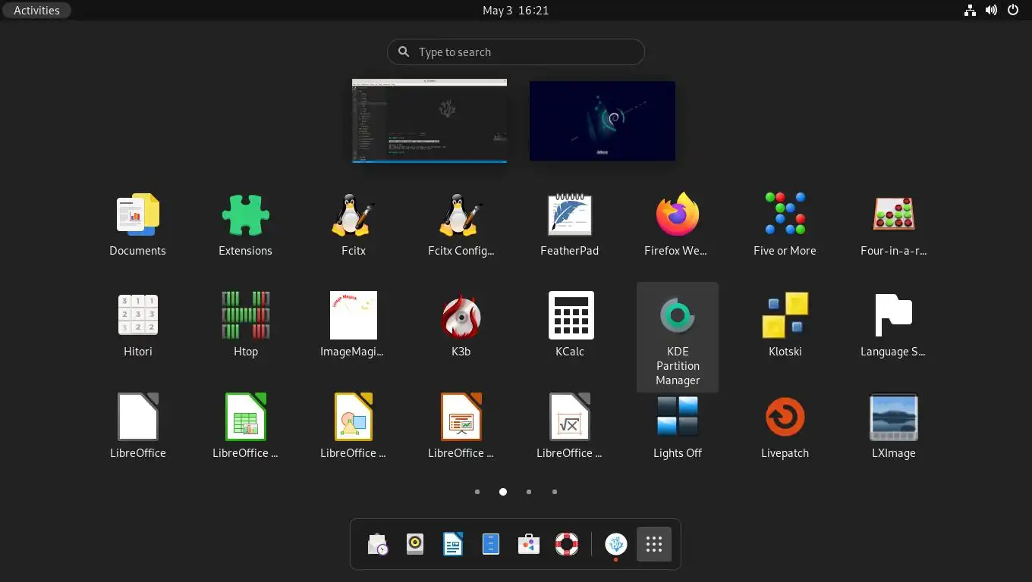
Task: Click the volume speaker icon in top bar
Action: pyautogui.click(x=991, y=11)
